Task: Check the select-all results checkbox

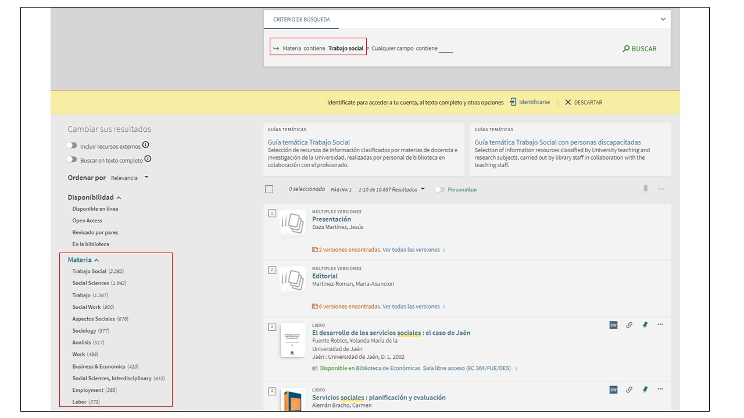Action: point(269,189)
